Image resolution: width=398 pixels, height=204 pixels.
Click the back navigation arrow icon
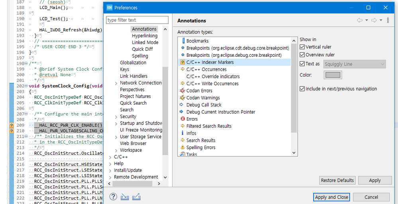coord(360,21)
